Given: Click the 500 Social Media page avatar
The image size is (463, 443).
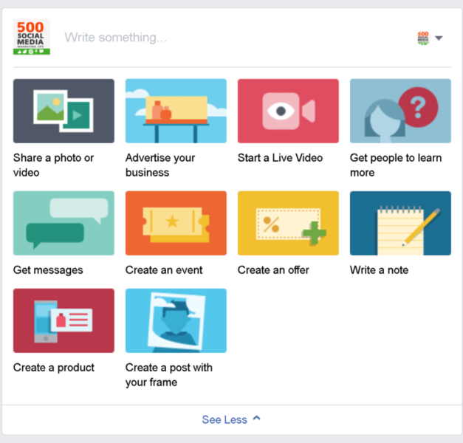Looking at the screenshot, I should [32, 37].
